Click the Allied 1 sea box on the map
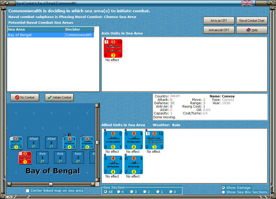This screenshot has height=199, width=276. click(x=33, y=143)
